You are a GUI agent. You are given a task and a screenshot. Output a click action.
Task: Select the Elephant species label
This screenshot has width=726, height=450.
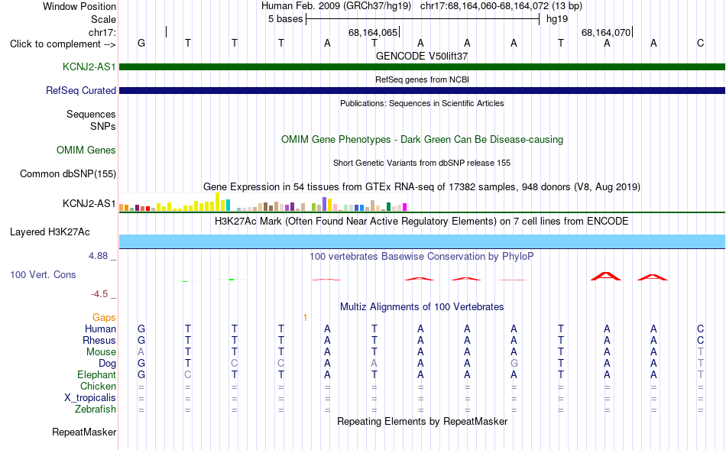pos(96,374)
